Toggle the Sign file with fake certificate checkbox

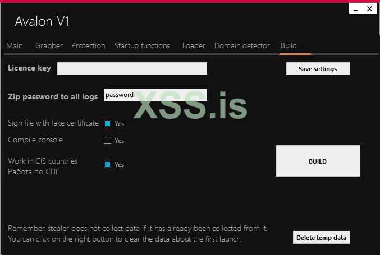click(x=108, y=124)
